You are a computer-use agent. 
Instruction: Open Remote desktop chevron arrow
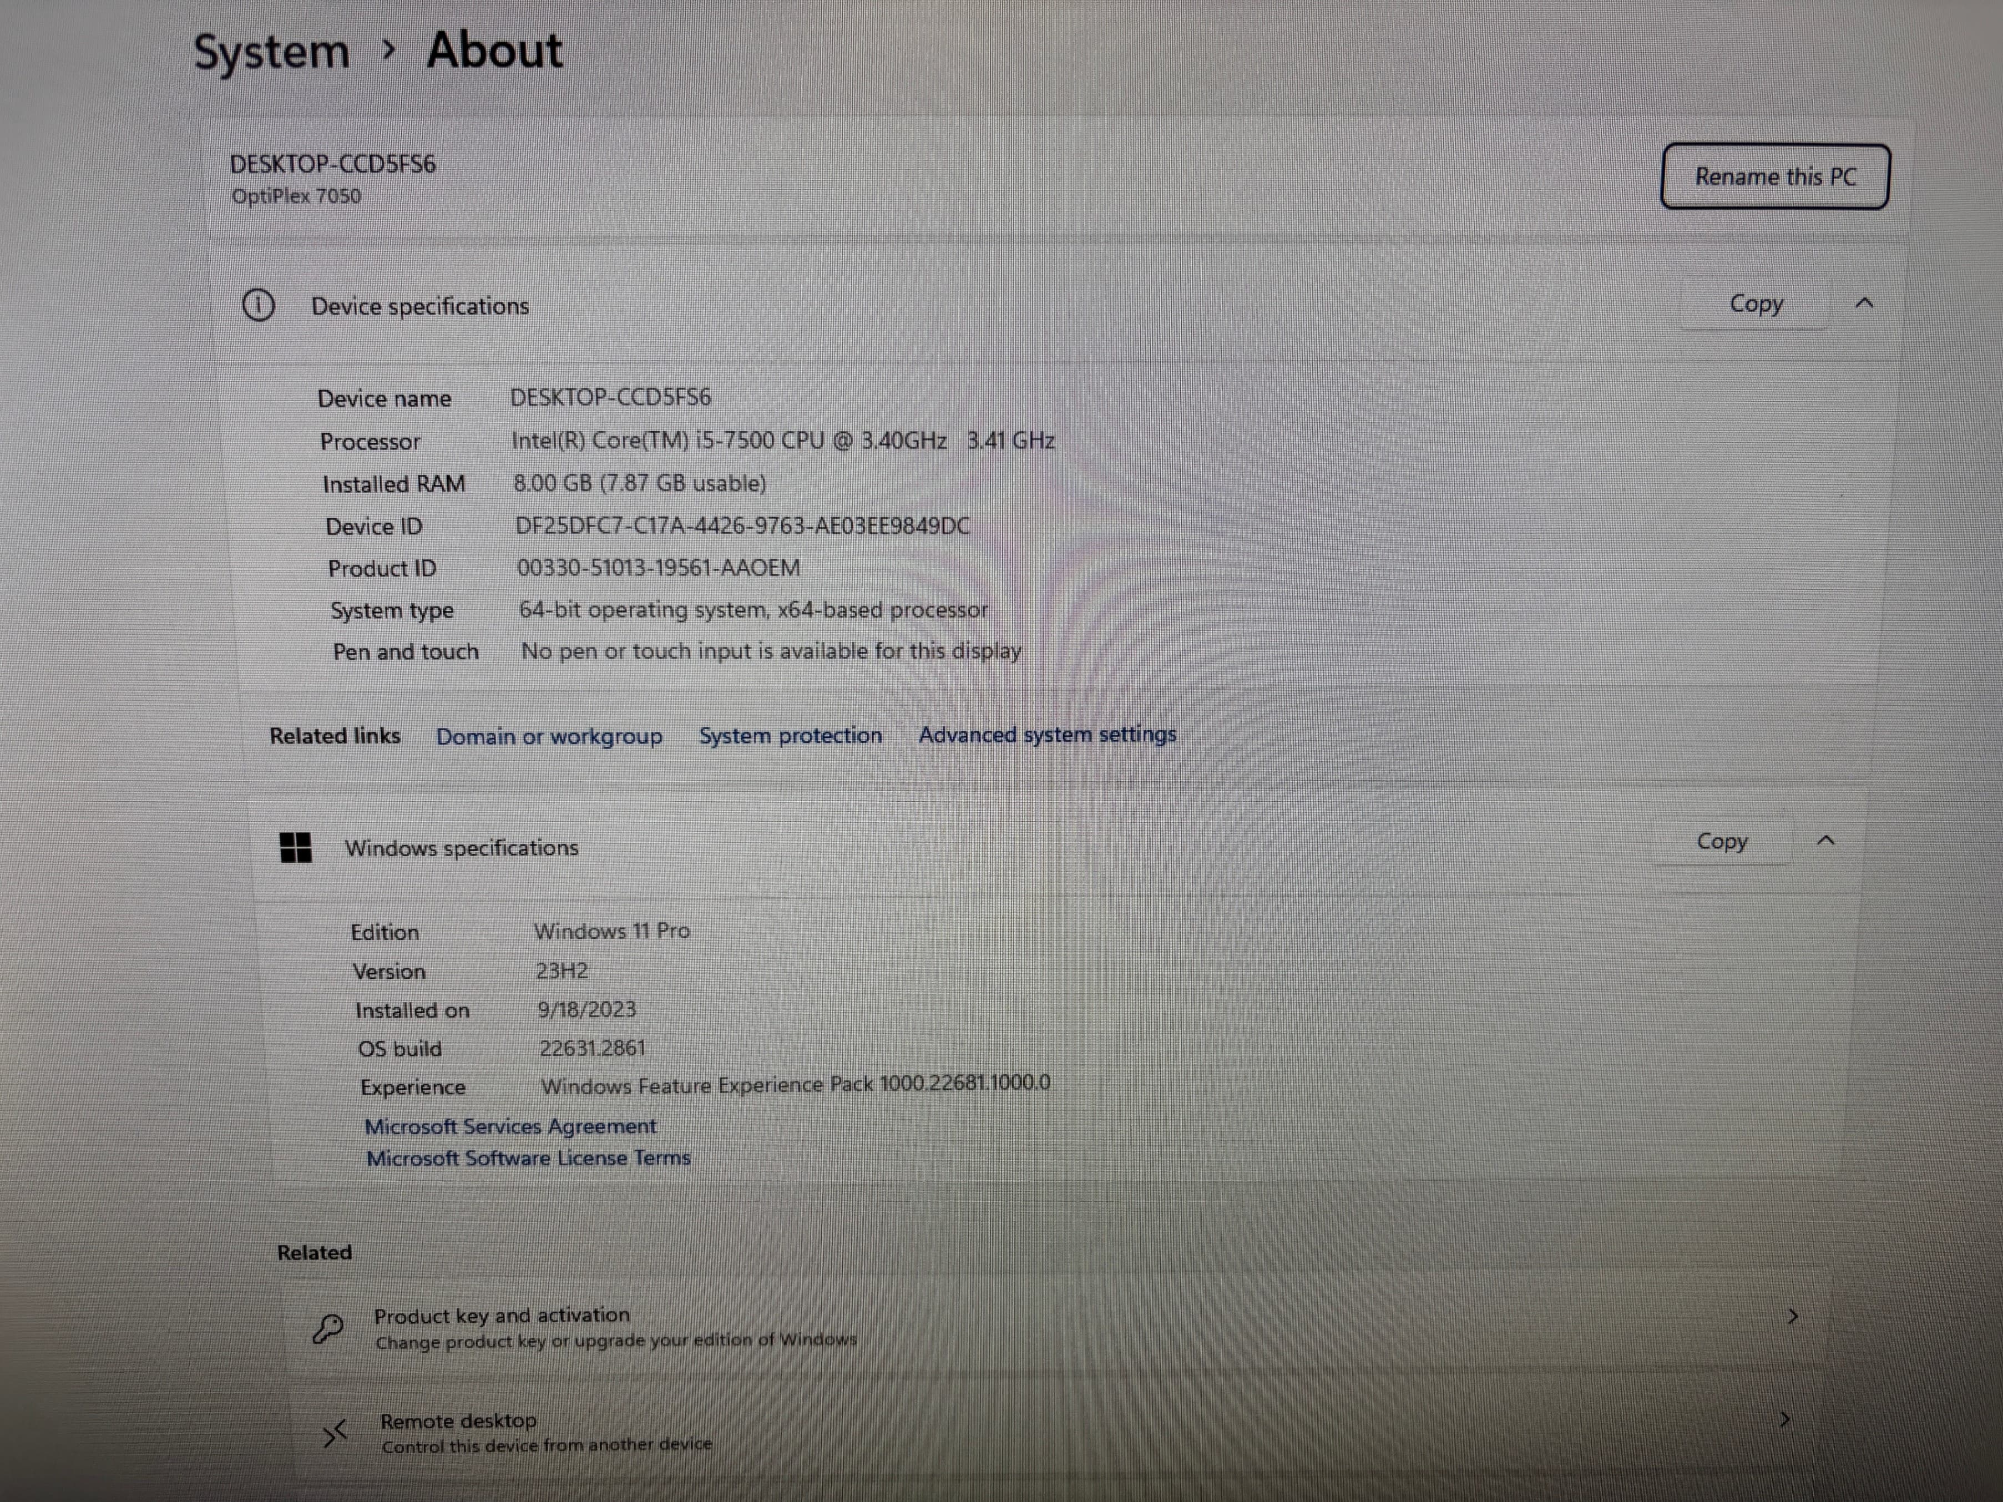1785,1420
